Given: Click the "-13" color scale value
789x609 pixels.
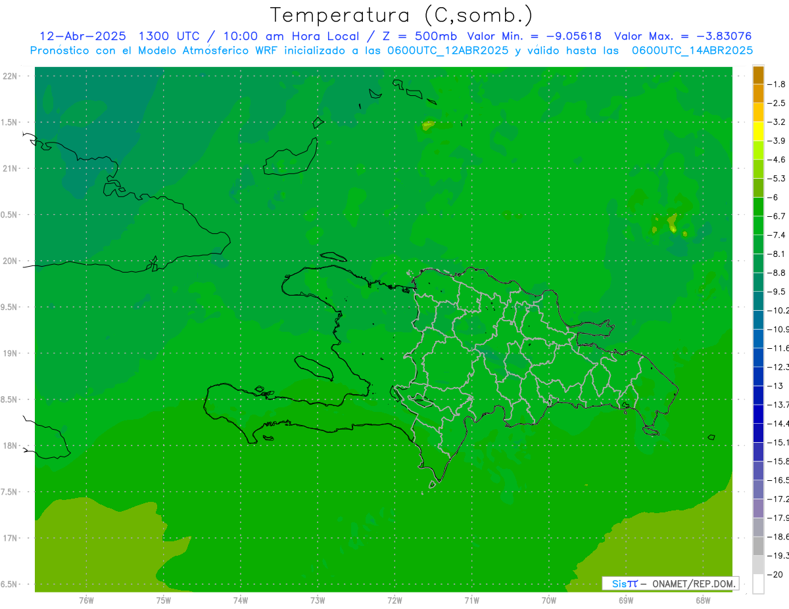Looking at the screenshot, I should (776, 386).
